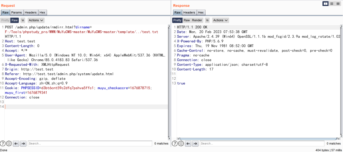Click the X-Powered-By PHP/5.6.9 header
The height and width of the screenshot is (152, 343).
200,41
